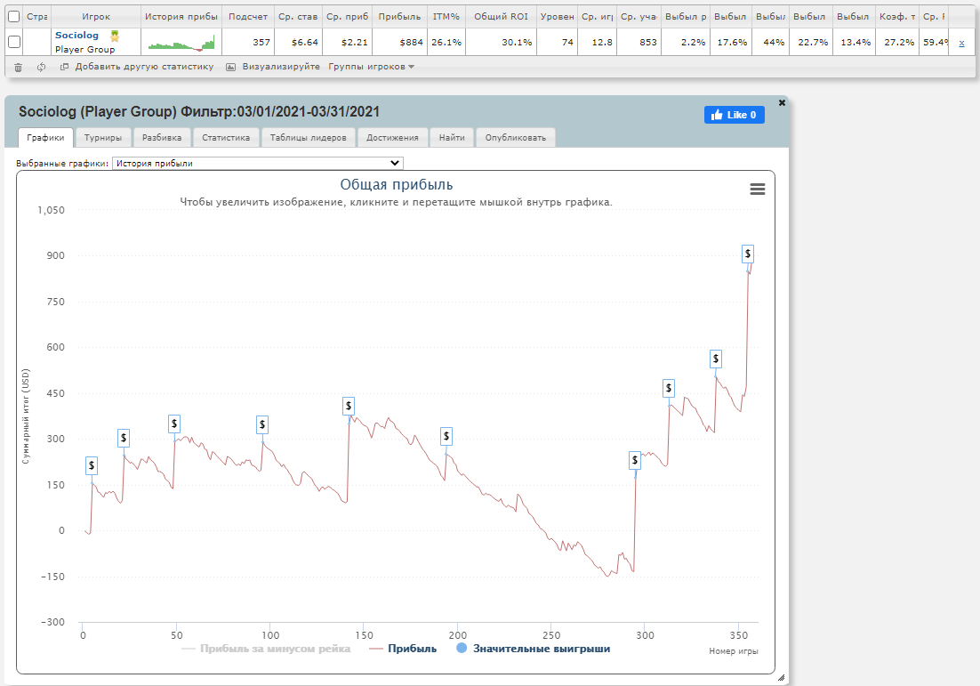The height and width of the screenshot is (686, 980).
Task: Click the last dollar marker near 900
Action: tap(748, 254)
